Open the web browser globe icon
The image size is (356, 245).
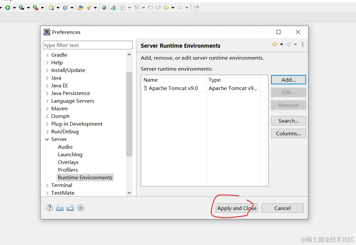[104, 8]
